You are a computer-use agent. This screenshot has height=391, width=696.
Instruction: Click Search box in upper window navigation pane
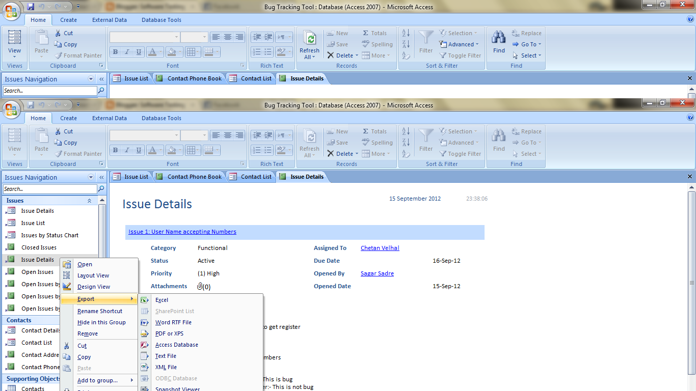[50, 91]
